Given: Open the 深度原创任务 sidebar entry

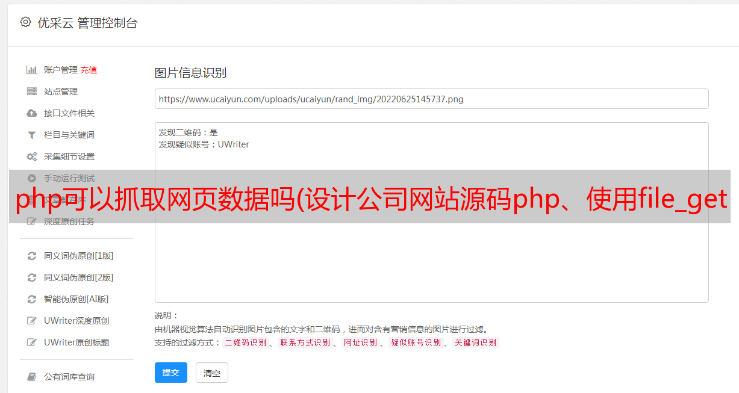Looking at the screenshot, I should (69, 221).
